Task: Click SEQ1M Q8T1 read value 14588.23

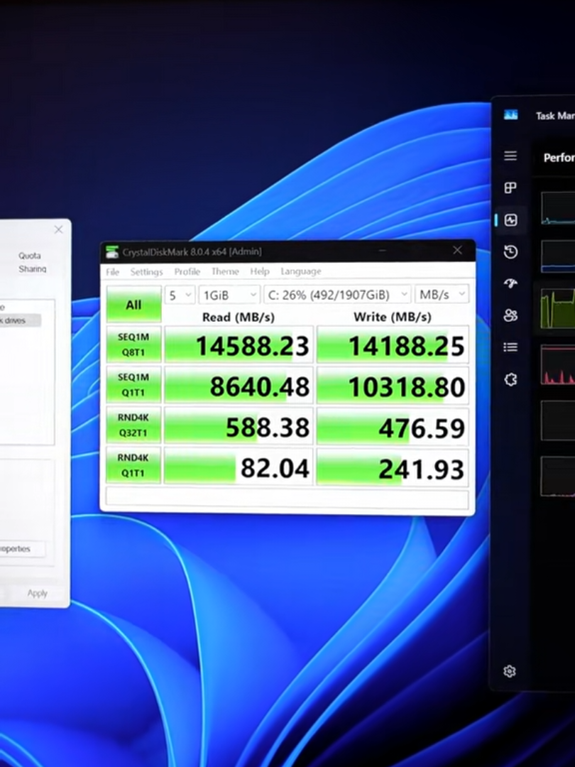Action: coord(239,345)
